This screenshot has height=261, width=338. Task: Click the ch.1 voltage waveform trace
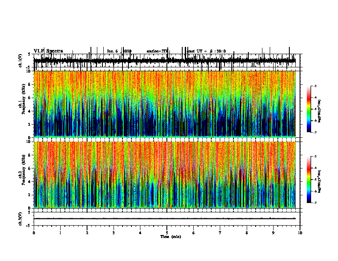(165, 61)
